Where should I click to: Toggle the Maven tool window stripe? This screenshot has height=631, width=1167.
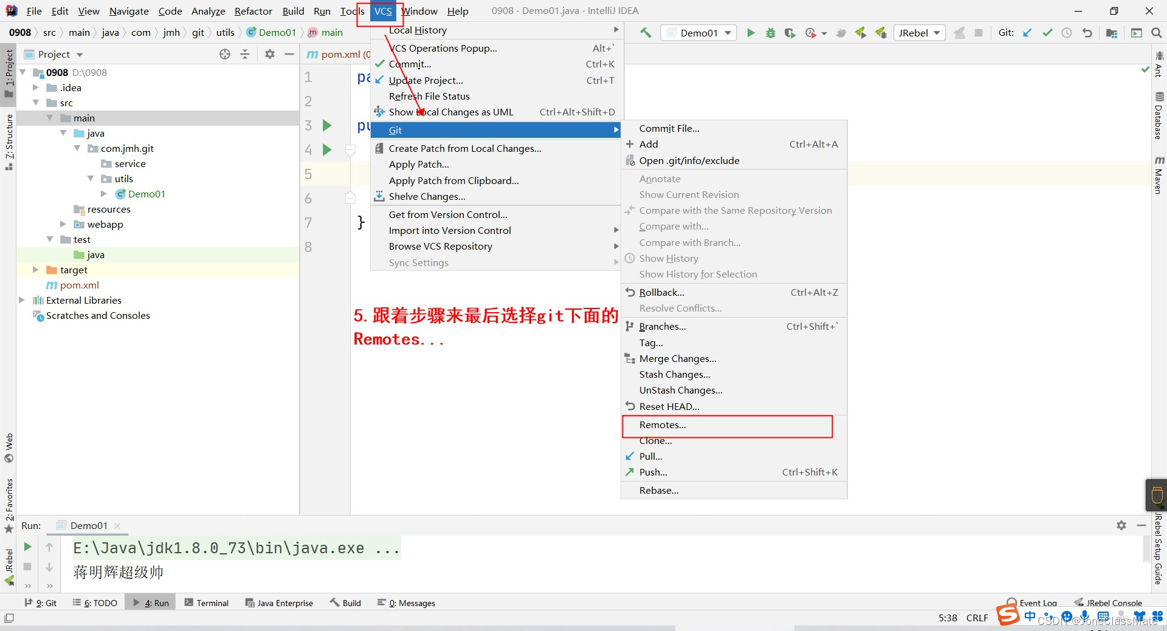pyautogui.click(x=1158, y=175)
